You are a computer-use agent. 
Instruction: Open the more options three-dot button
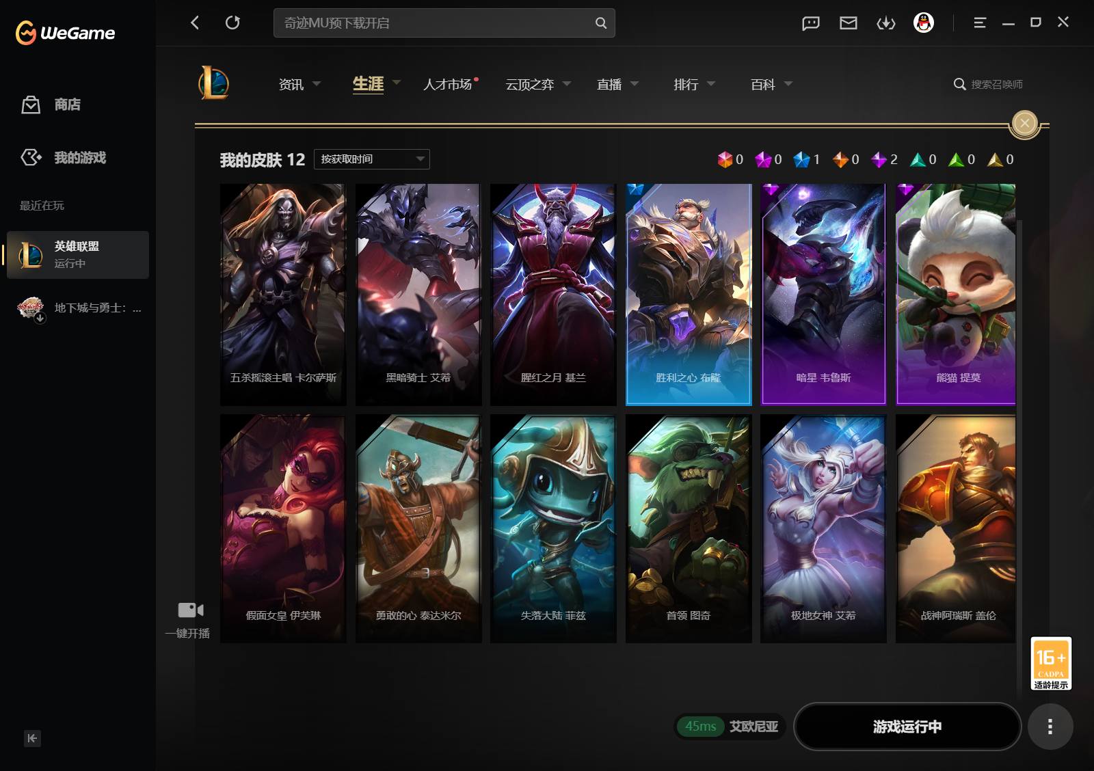1050,727
